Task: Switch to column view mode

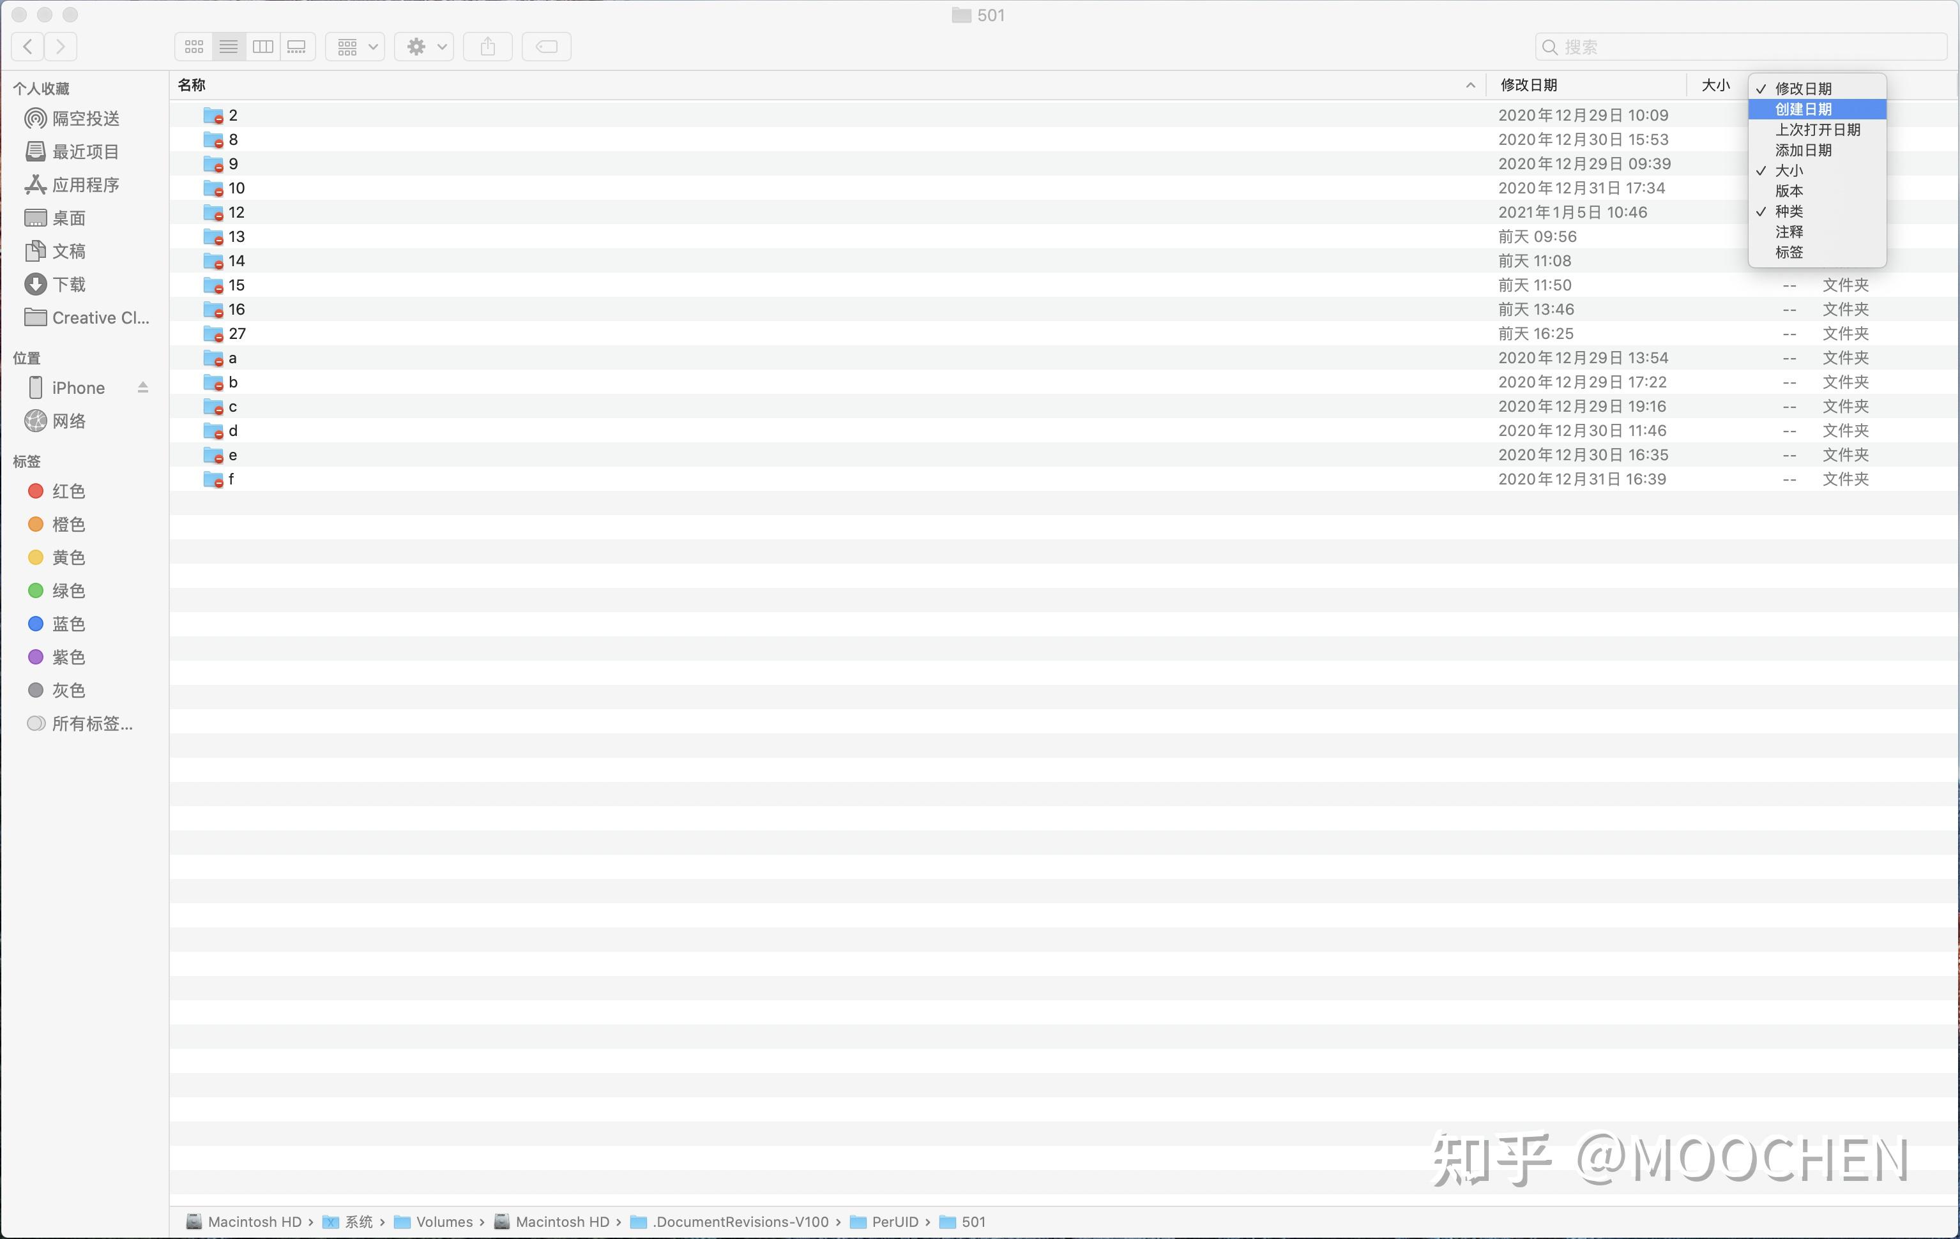Action: point(263,47)
